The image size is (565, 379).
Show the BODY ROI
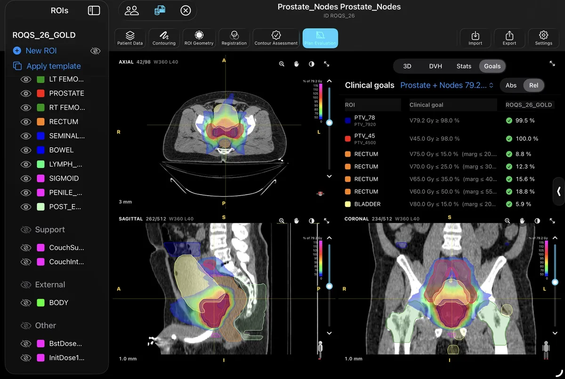[26, 303]
